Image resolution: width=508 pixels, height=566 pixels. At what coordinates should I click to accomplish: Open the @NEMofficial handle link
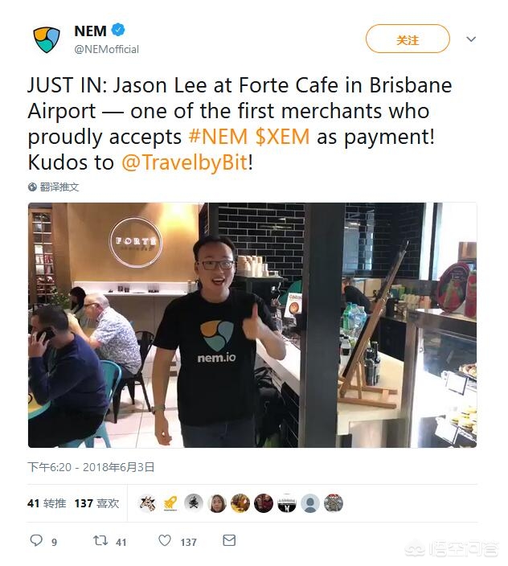(106, 49)
